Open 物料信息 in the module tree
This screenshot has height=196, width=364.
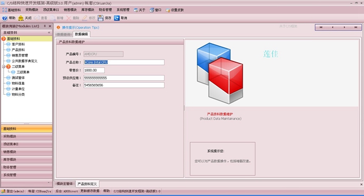pos(18,83)
